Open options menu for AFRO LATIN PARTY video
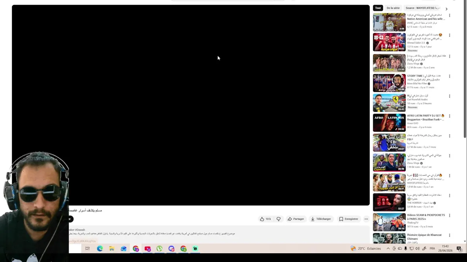467x262 pixels. coord(449,116)
